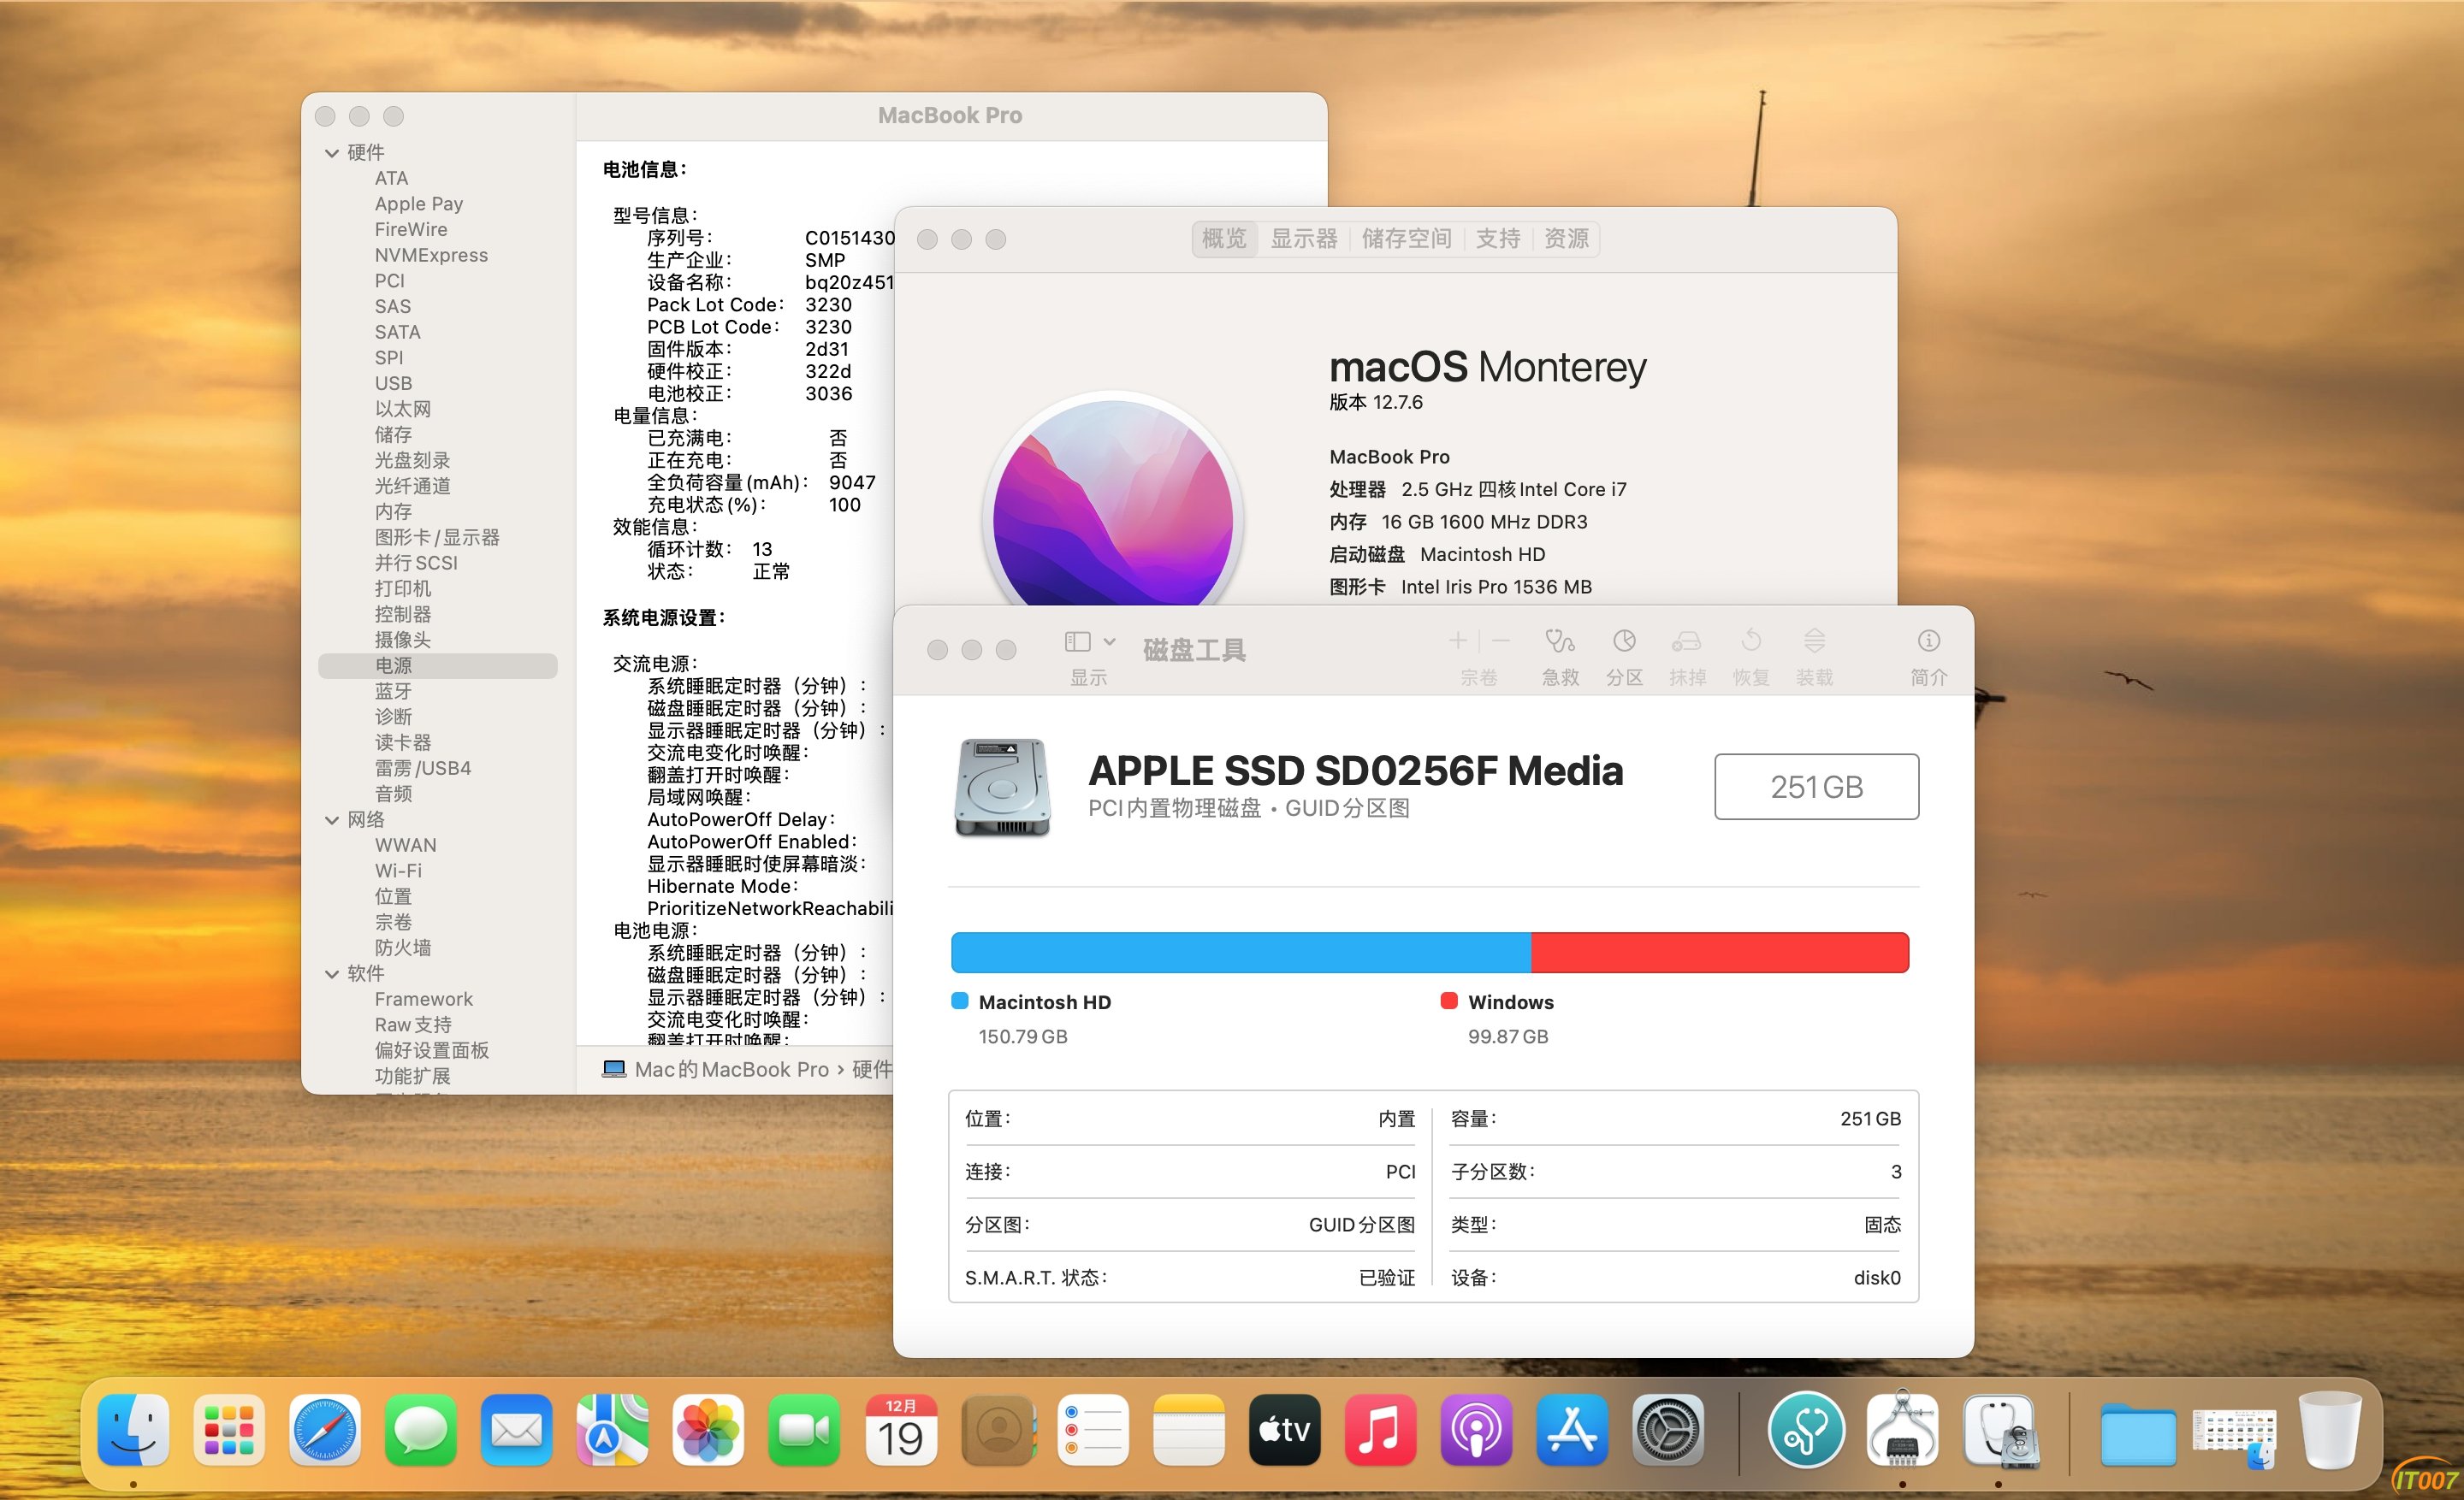
Task: Open Photos from the Dock
Action: click(x=708, y=1429)
